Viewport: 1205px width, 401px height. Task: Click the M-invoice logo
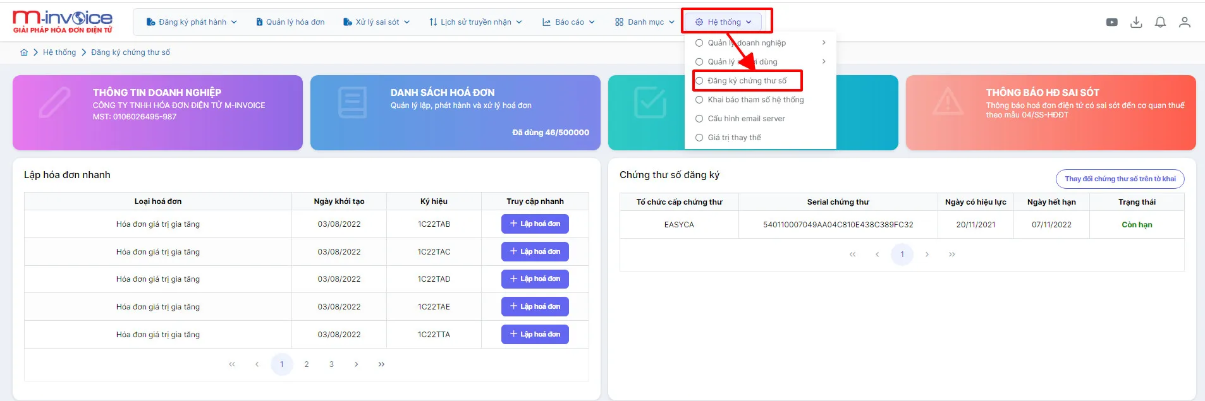pyautogui.click(x=63, y=21)
